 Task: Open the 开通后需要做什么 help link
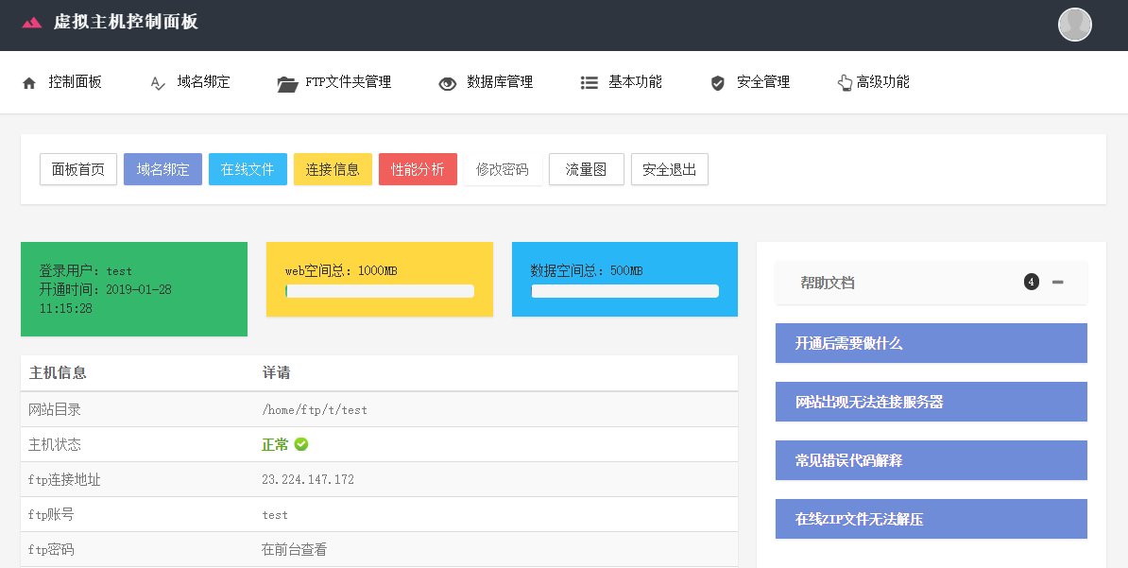pyautogui.click(x=931, y=342)
